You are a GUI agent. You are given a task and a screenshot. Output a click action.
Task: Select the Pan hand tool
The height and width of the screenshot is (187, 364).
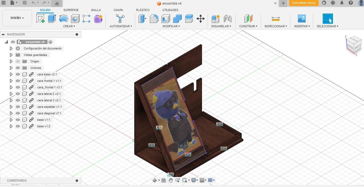[171, 180]
